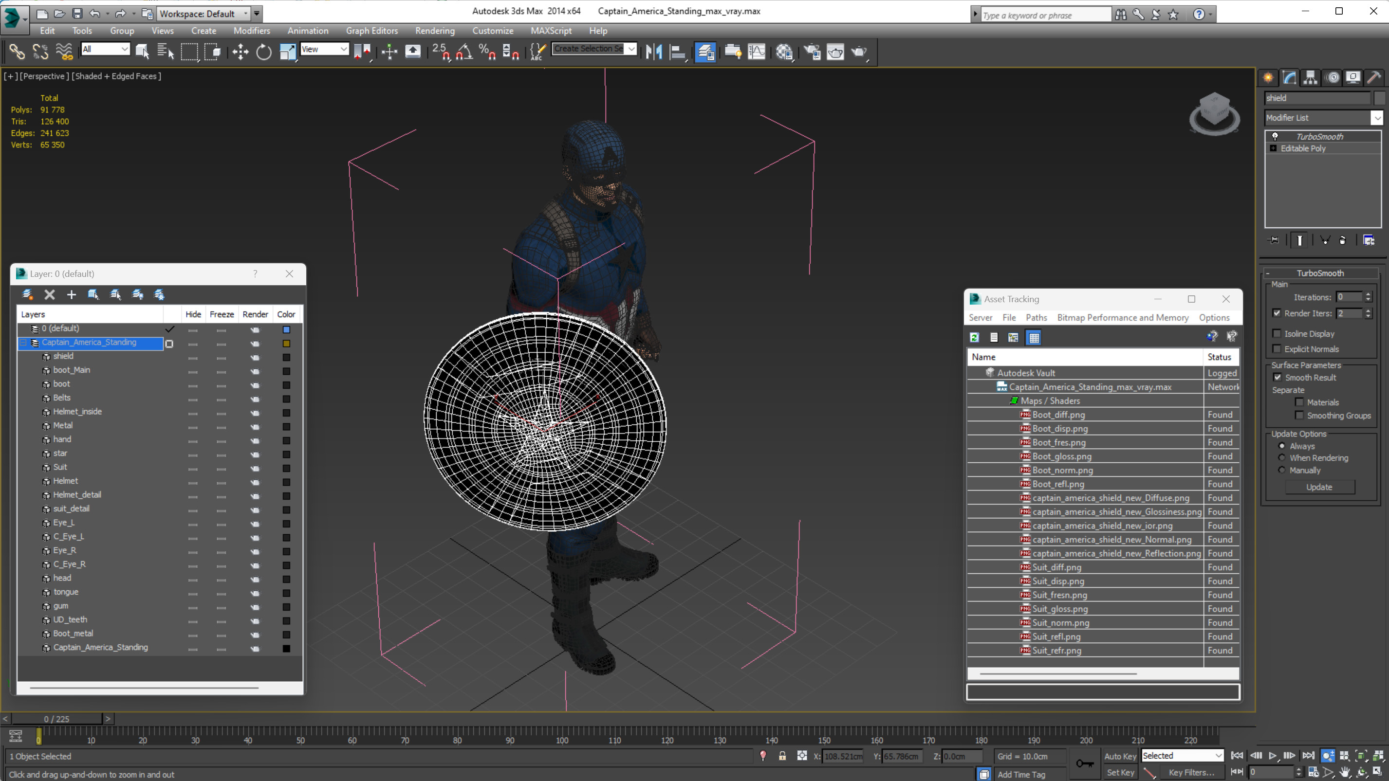Open the Rendering menu
This screenshot has width=1389, height=781.
[435, 31]
